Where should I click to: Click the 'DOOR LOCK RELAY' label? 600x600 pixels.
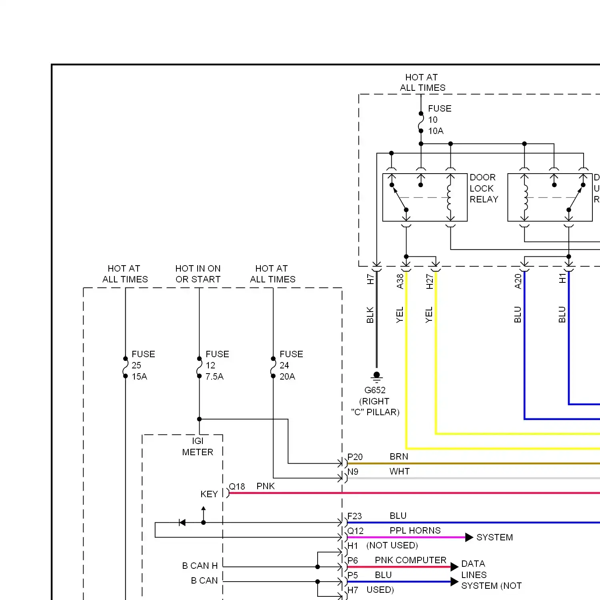484,188
